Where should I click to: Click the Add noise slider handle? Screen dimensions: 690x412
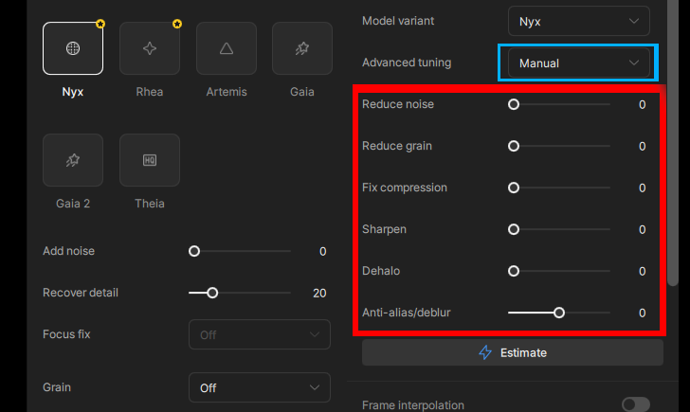click(194, 251)
